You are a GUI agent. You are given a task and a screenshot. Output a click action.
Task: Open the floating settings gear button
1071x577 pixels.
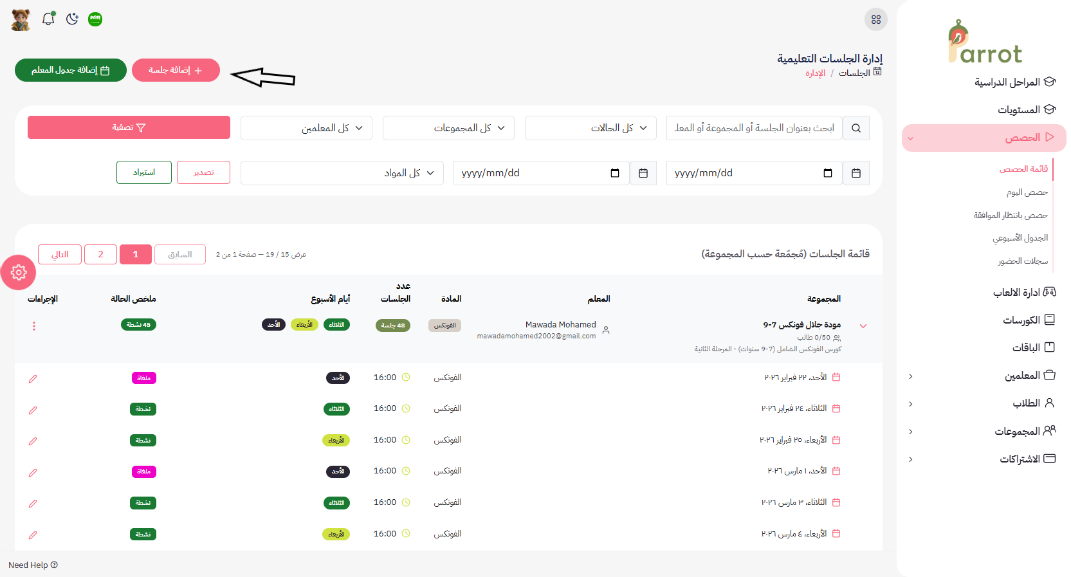pos(19,273)
